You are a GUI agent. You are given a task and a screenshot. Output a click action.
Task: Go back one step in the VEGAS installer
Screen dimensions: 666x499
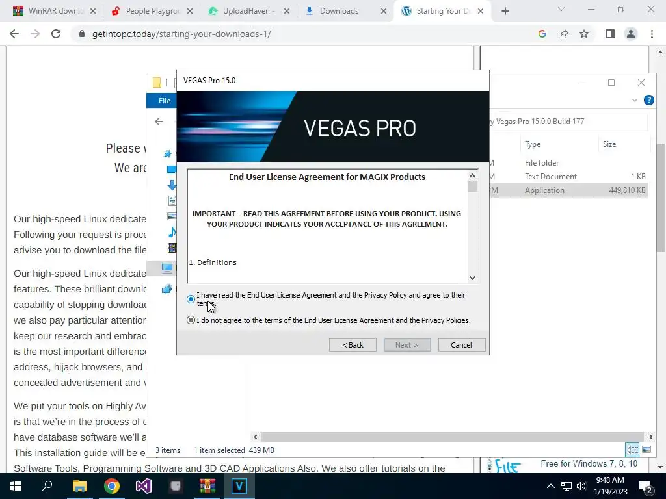[x=353, y=345]
